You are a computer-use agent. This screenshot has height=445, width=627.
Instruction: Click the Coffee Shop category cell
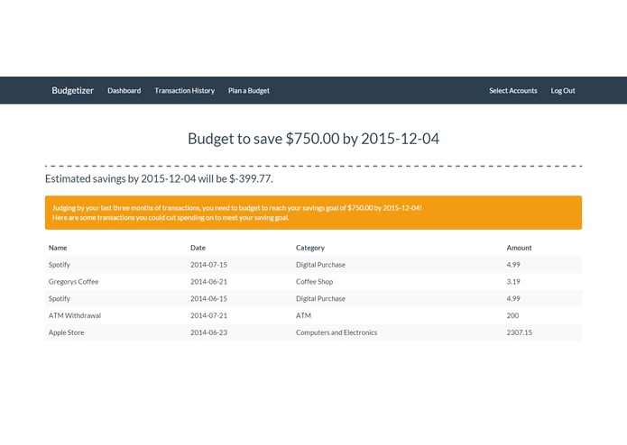[314, 282]
